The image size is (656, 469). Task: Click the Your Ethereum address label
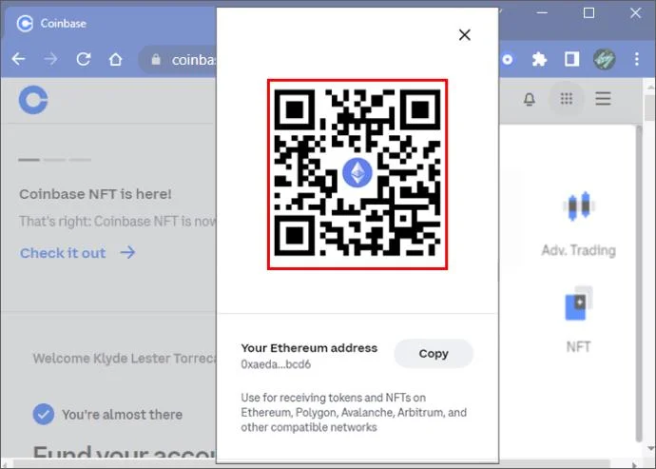(309, 348)
